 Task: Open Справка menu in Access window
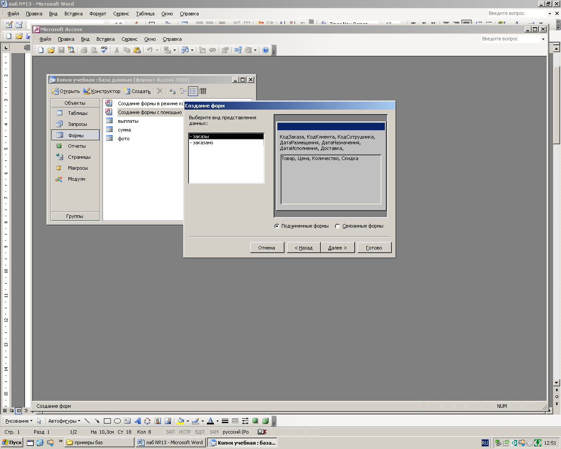172,39
